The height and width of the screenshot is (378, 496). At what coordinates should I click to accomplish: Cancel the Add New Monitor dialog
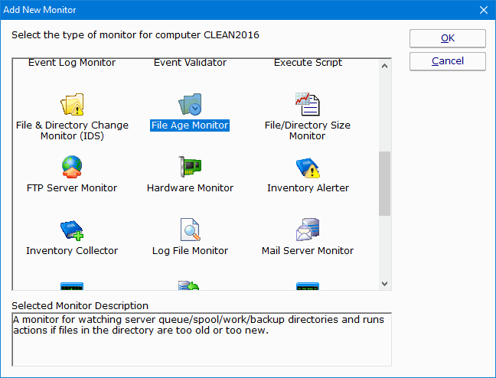[x=447, y=61]
